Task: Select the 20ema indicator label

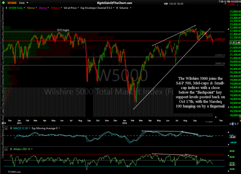Action: 43,8
